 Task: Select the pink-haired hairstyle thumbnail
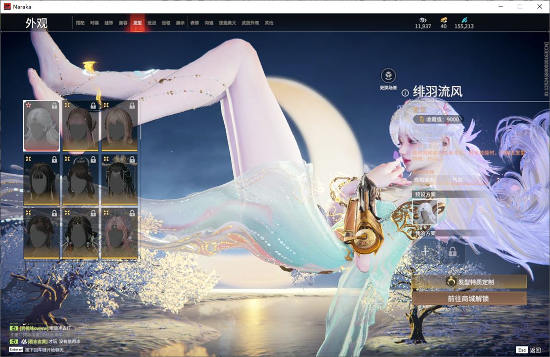(119, 233)
